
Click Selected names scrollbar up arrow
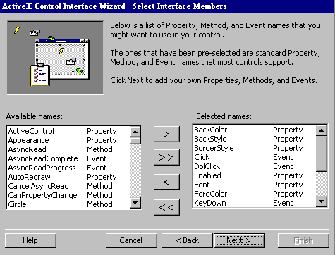point(322,130)
